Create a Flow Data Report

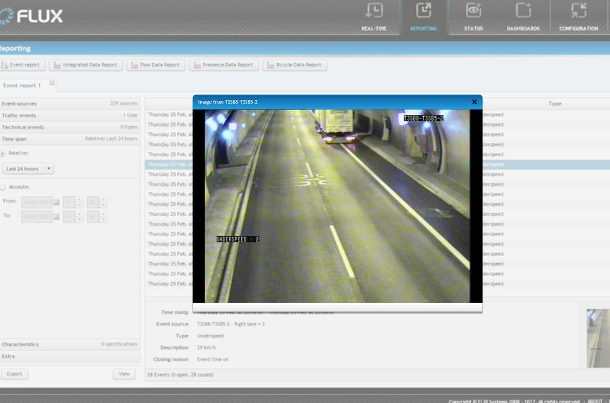156,65
